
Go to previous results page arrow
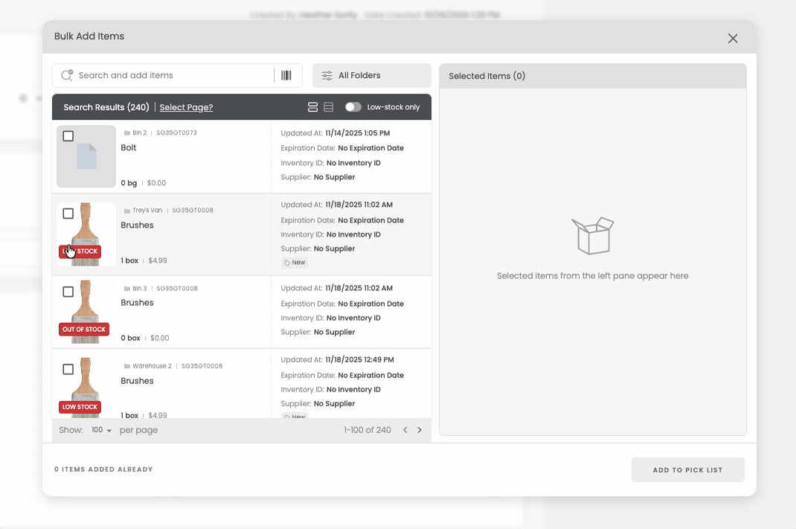(405, 430)
